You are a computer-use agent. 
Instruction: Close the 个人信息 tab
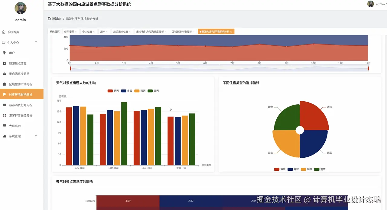coord(94,32)
